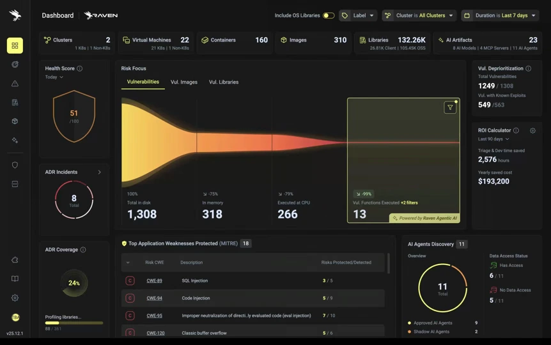The image size is (551, 345).
Task: Click the Risk CWE column header
Action: pyautogui.click(x=154, y=263)
